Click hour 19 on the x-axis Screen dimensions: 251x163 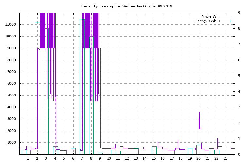point(190,158)
